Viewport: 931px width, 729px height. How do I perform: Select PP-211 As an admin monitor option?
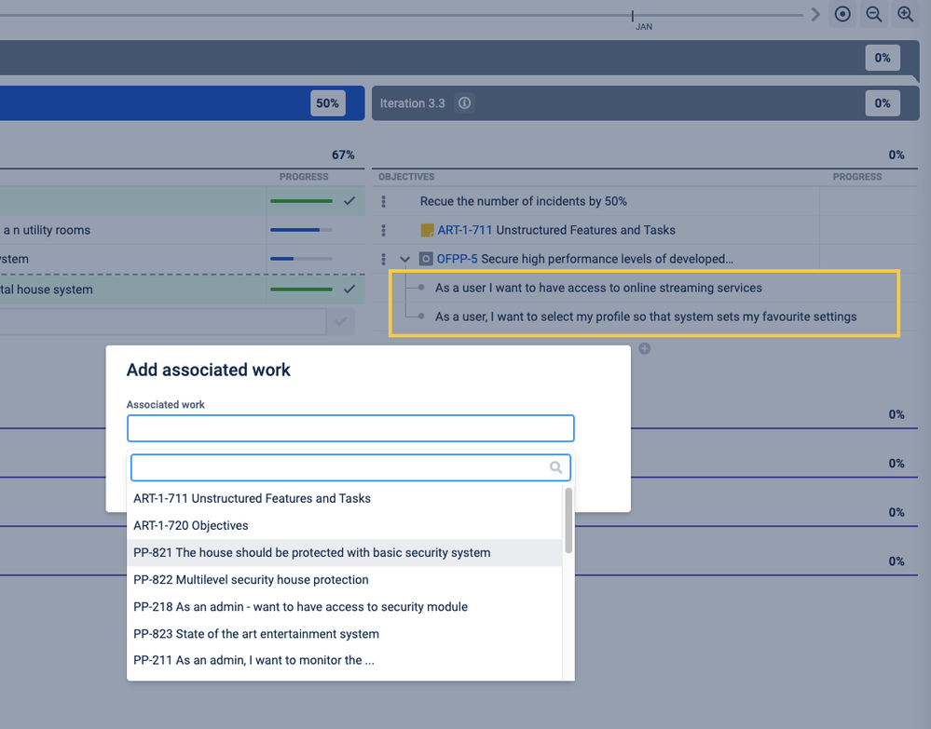click(x=345, y=660)
